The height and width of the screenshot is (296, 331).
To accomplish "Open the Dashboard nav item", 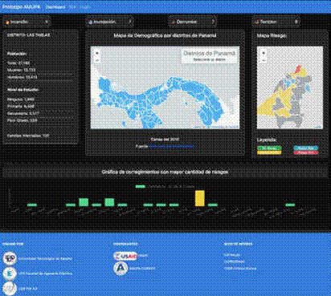I will [x=55, y=7].
